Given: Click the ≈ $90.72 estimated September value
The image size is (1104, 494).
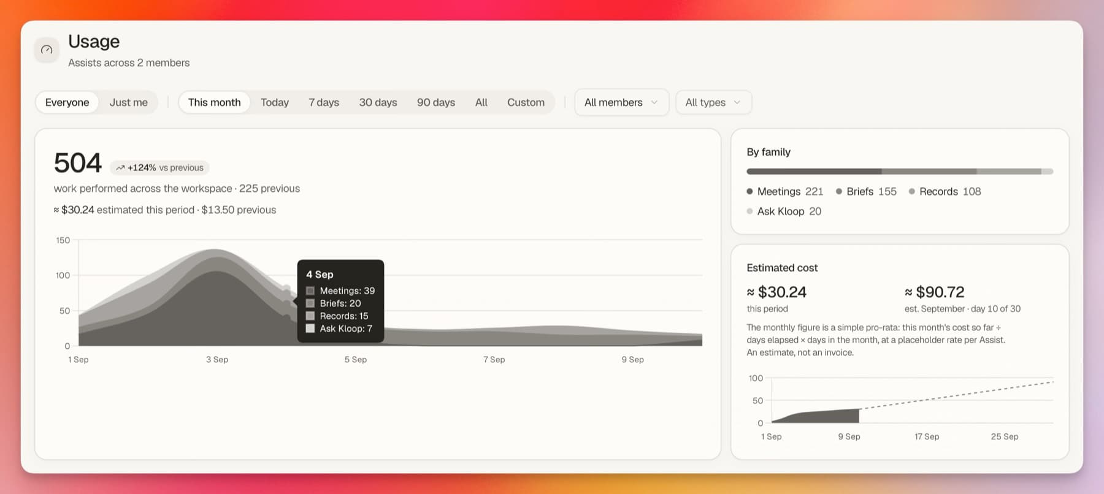Looking at the screenshot, I should tap(935, 292).
